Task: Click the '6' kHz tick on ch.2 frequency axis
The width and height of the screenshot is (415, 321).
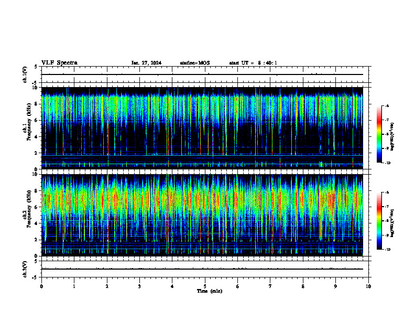Action: click(x=36, y=207)
